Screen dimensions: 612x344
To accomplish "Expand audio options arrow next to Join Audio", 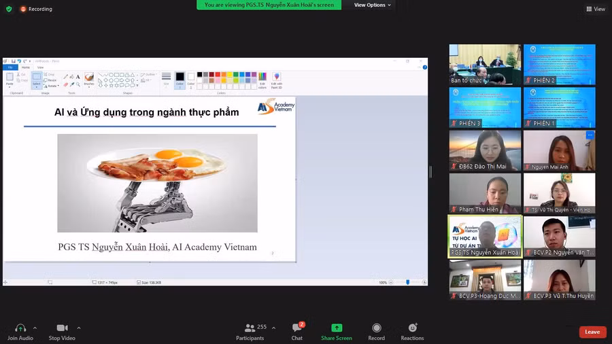I will pos(35,328).
